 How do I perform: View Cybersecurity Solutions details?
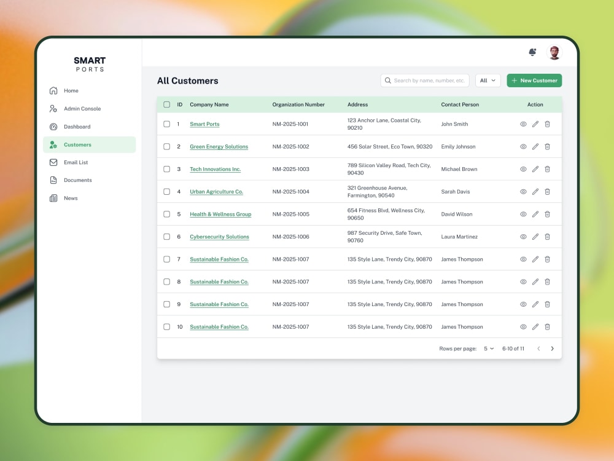pyautogui.click(x=523, y=237)
